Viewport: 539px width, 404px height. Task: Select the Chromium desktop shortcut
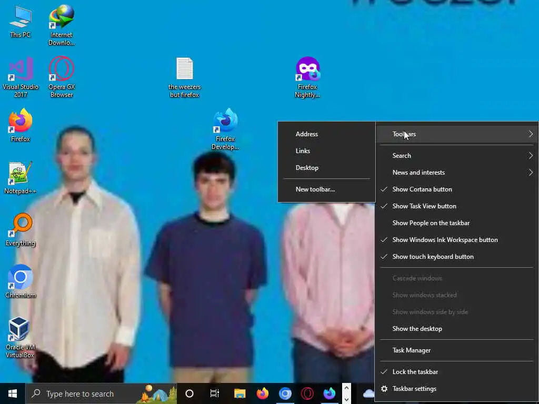click(21, 282)
